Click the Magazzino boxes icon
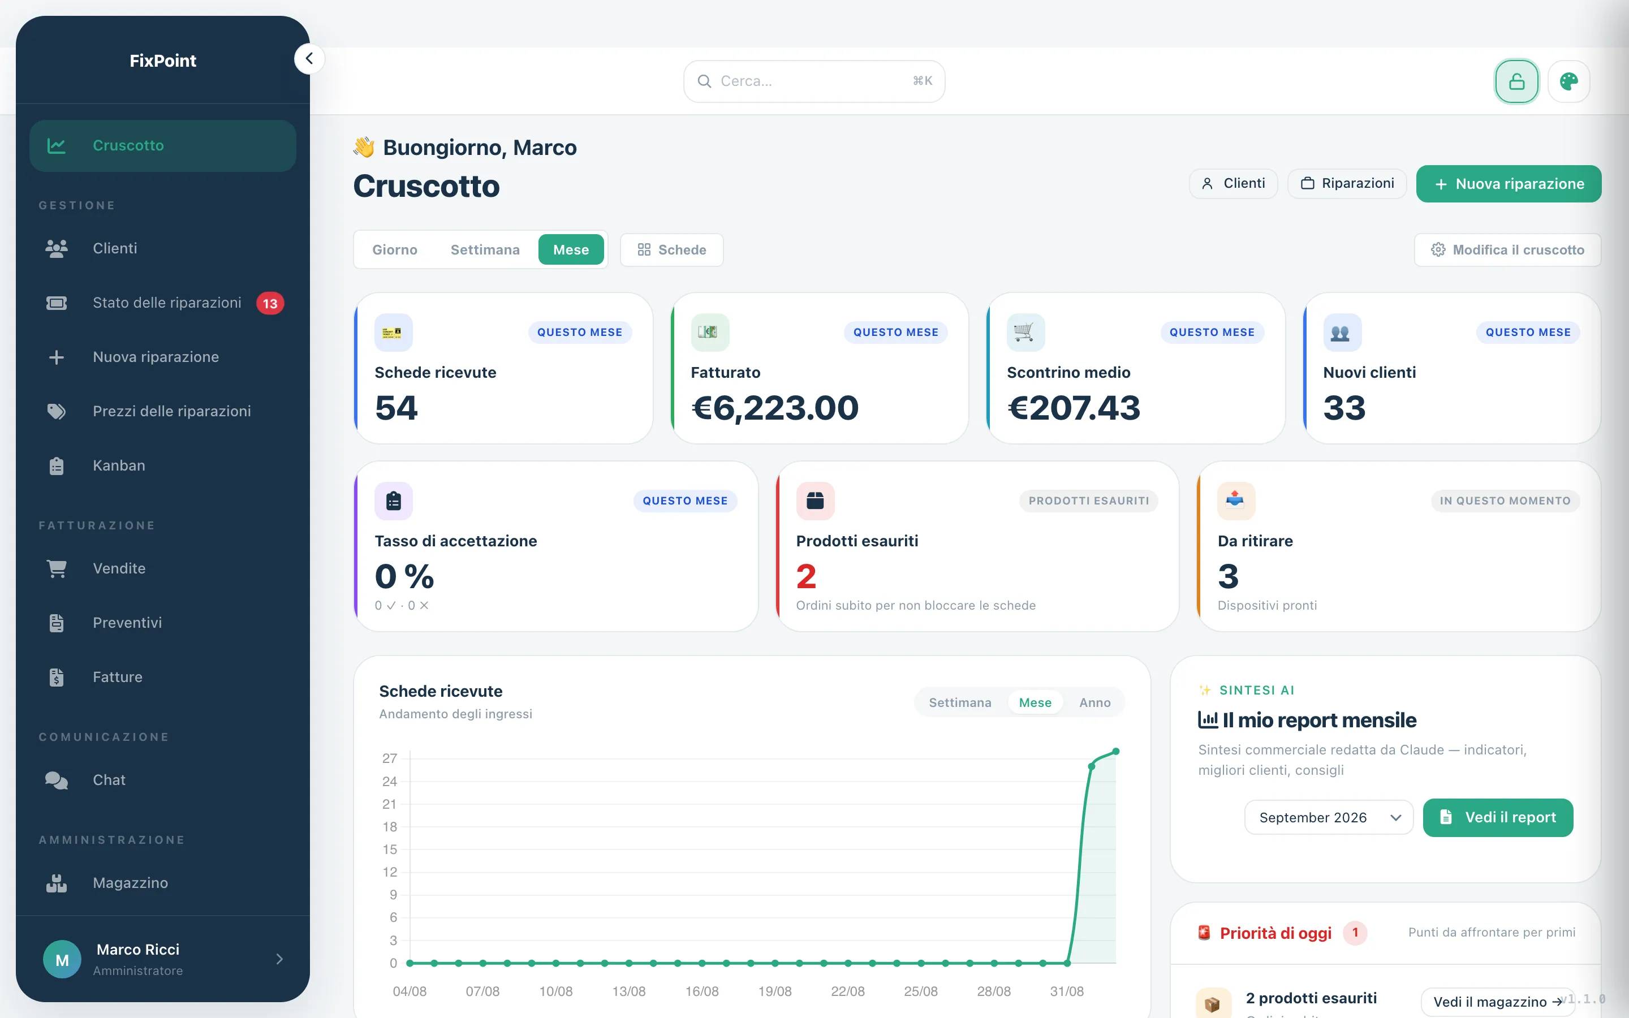This screenshot has height=1018, width=1629. click(57, 883)
